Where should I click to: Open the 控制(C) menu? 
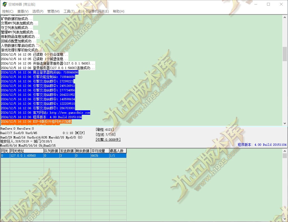pyautogui.click(x=8, y=11)
